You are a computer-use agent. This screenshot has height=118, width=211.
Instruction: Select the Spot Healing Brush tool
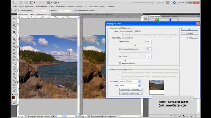pos(14,39)
